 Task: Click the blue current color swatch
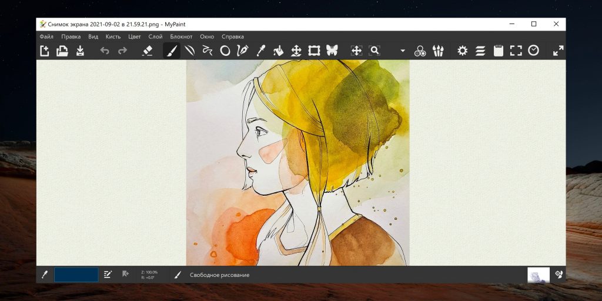point(76,275)
